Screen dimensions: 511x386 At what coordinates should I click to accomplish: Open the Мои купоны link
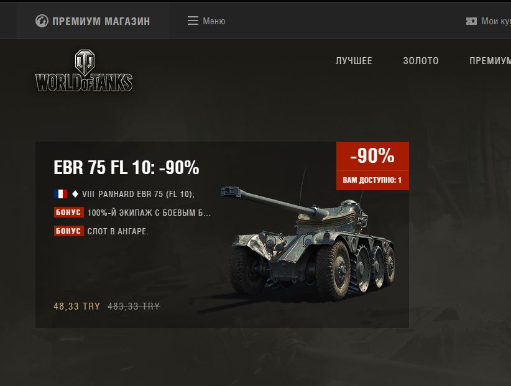coord(496,21)
